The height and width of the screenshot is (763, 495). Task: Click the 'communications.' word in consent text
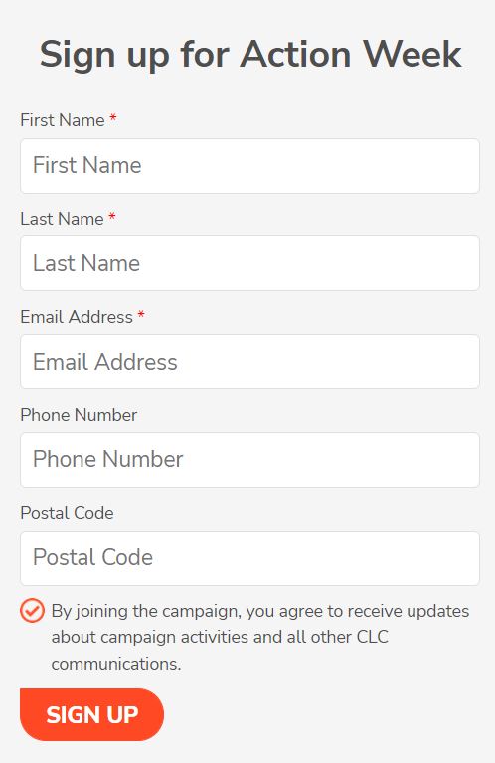pyautogui.click(x=116, y=664)
